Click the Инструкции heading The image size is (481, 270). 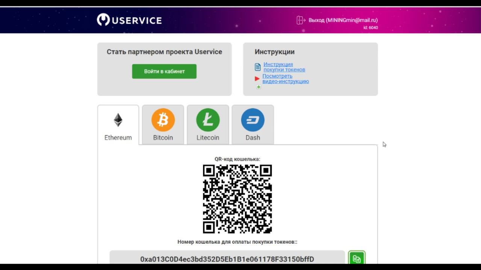(275, 52)
